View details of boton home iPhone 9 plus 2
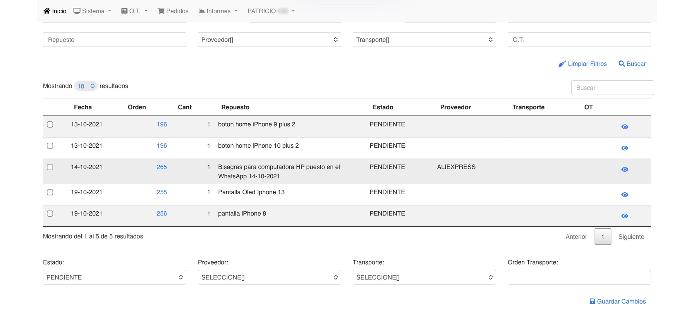 (x=625, y=127)
